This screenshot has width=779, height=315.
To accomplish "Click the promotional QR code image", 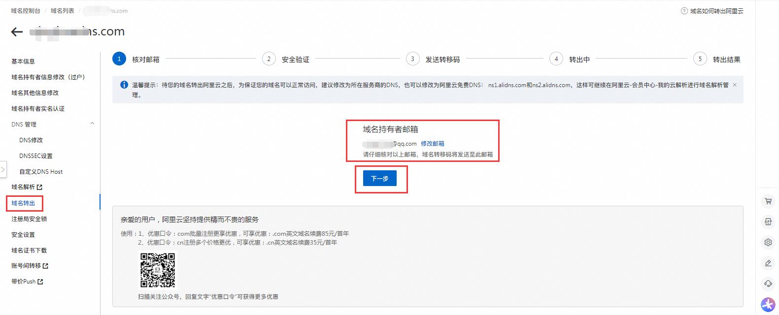I will click(x=158, y=270).
